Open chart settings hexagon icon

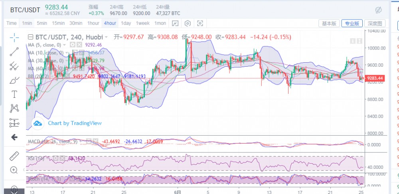tap(188, 24)
